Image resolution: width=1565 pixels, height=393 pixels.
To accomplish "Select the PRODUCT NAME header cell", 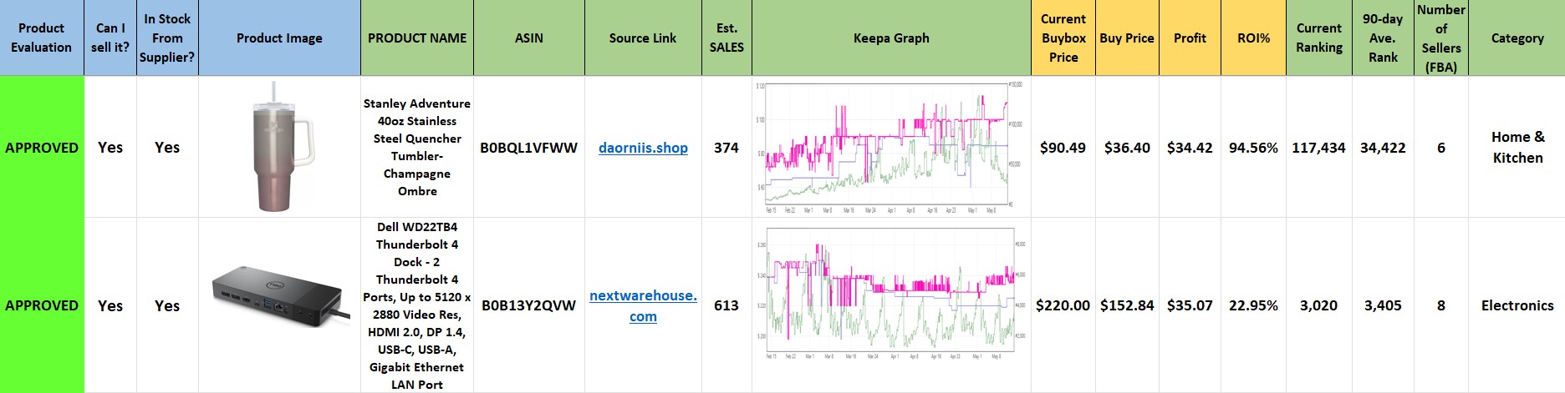I will [x=417, y=38].
